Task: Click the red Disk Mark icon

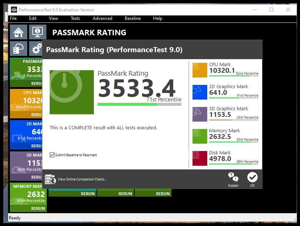Action: pos(200,158)
